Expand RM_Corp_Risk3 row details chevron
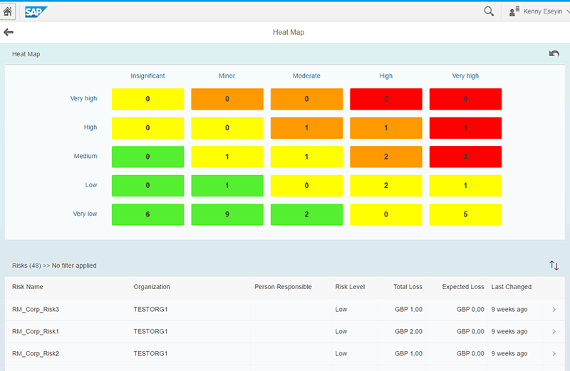Image resolution: width=570 pixels, height=371 pixels. [x=554, y=310]
